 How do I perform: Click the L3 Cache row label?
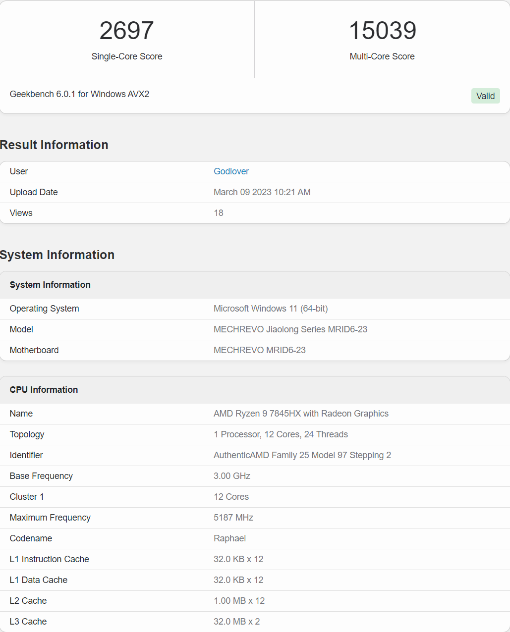(x=28, y=622)
